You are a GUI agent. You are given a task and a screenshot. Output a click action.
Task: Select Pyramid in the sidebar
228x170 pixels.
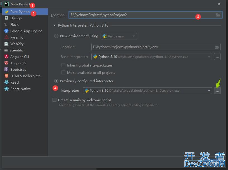pos(25,37)
